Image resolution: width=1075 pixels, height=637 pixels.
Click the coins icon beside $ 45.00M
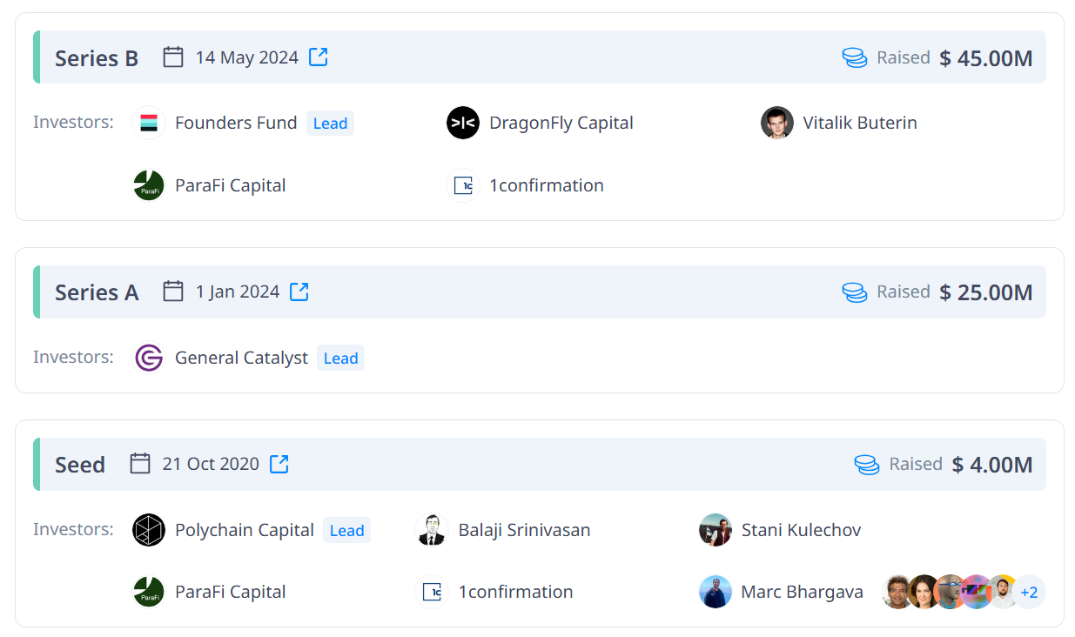855,58
